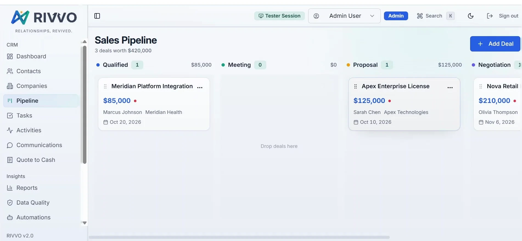
Task: Switch to dark mode with moon icon
Action: [471, 16]
